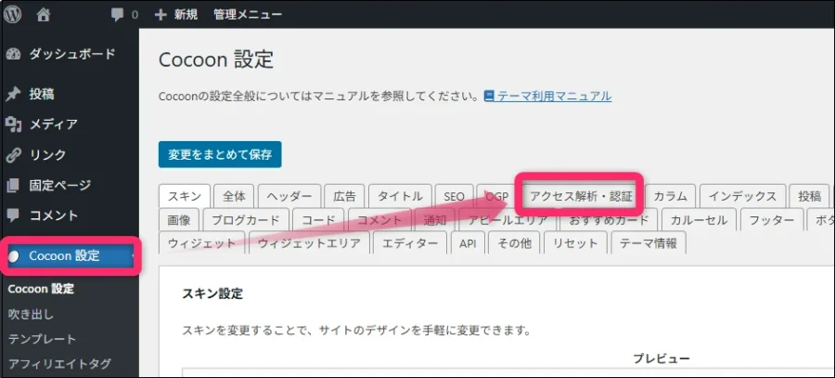835x378 pixels.
Task: Select the ウィジェットエリア tab
Action: coord(309,243)
